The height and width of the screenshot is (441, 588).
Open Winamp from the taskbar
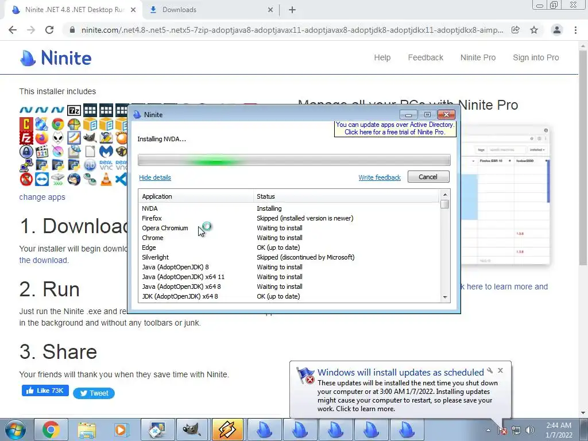point(227,430)
